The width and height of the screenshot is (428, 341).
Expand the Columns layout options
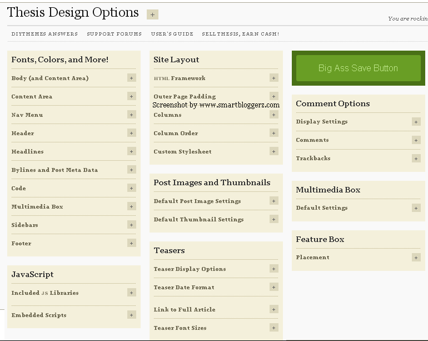pos(274,115)
